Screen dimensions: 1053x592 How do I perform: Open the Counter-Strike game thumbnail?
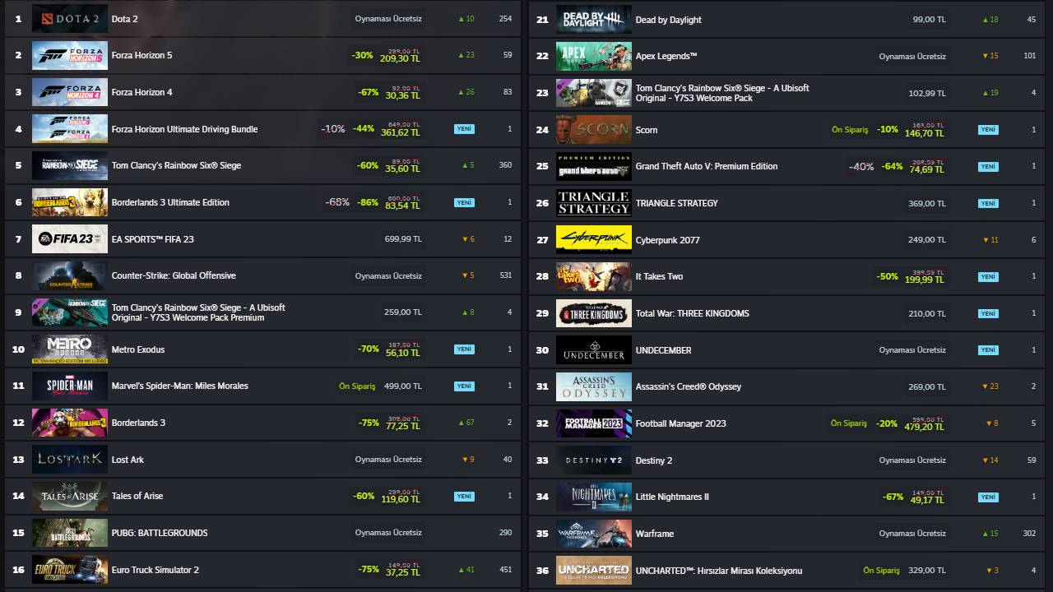pyautogui.click(x=70, y=275)
